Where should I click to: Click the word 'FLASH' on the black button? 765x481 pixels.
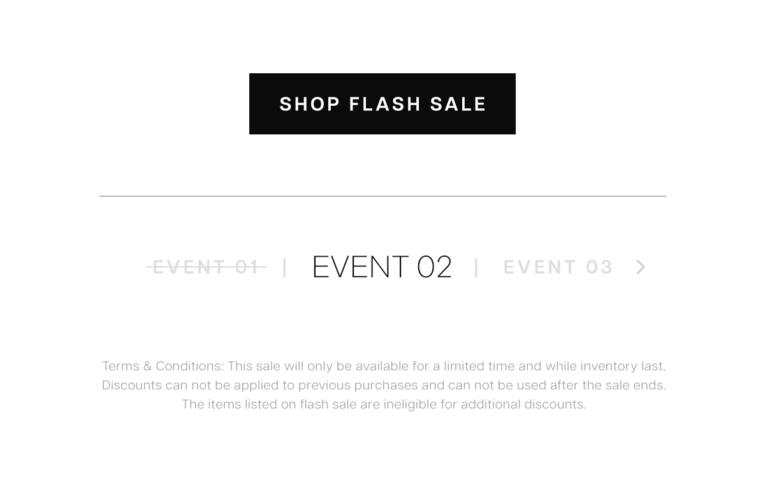385,104
